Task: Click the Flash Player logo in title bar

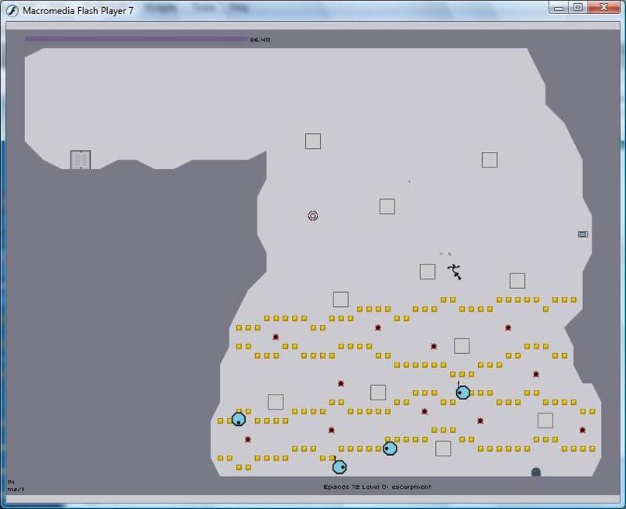Action: (12, 9)
